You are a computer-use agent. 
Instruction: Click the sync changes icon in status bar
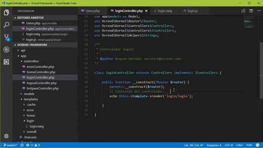point(22,145)
